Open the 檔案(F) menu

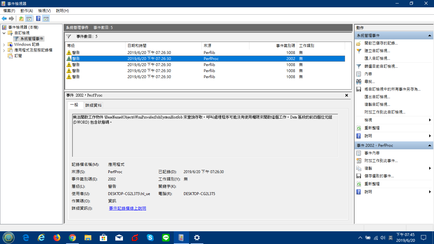point(9,11)
